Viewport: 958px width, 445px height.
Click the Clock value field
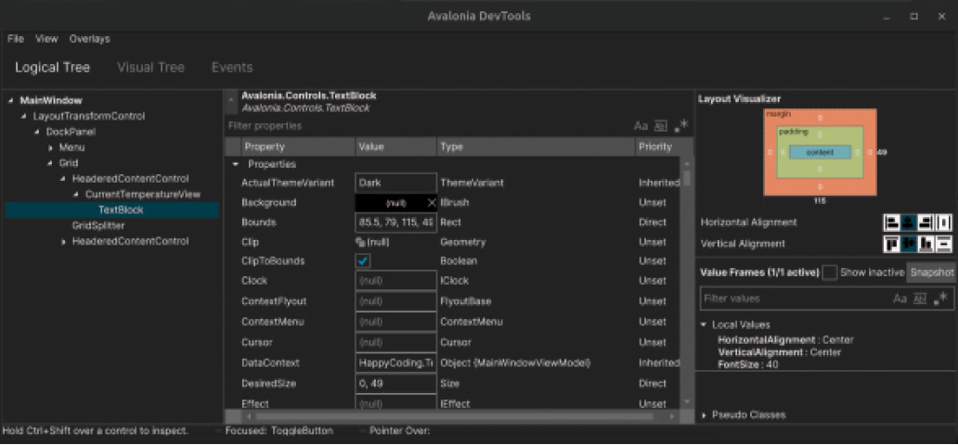395,281
